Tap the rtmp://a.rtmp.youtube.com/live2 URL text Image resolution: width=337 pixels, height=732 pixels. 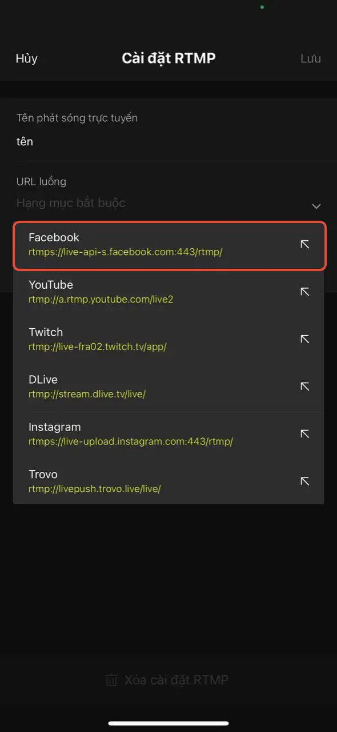(x=101, y=299)
